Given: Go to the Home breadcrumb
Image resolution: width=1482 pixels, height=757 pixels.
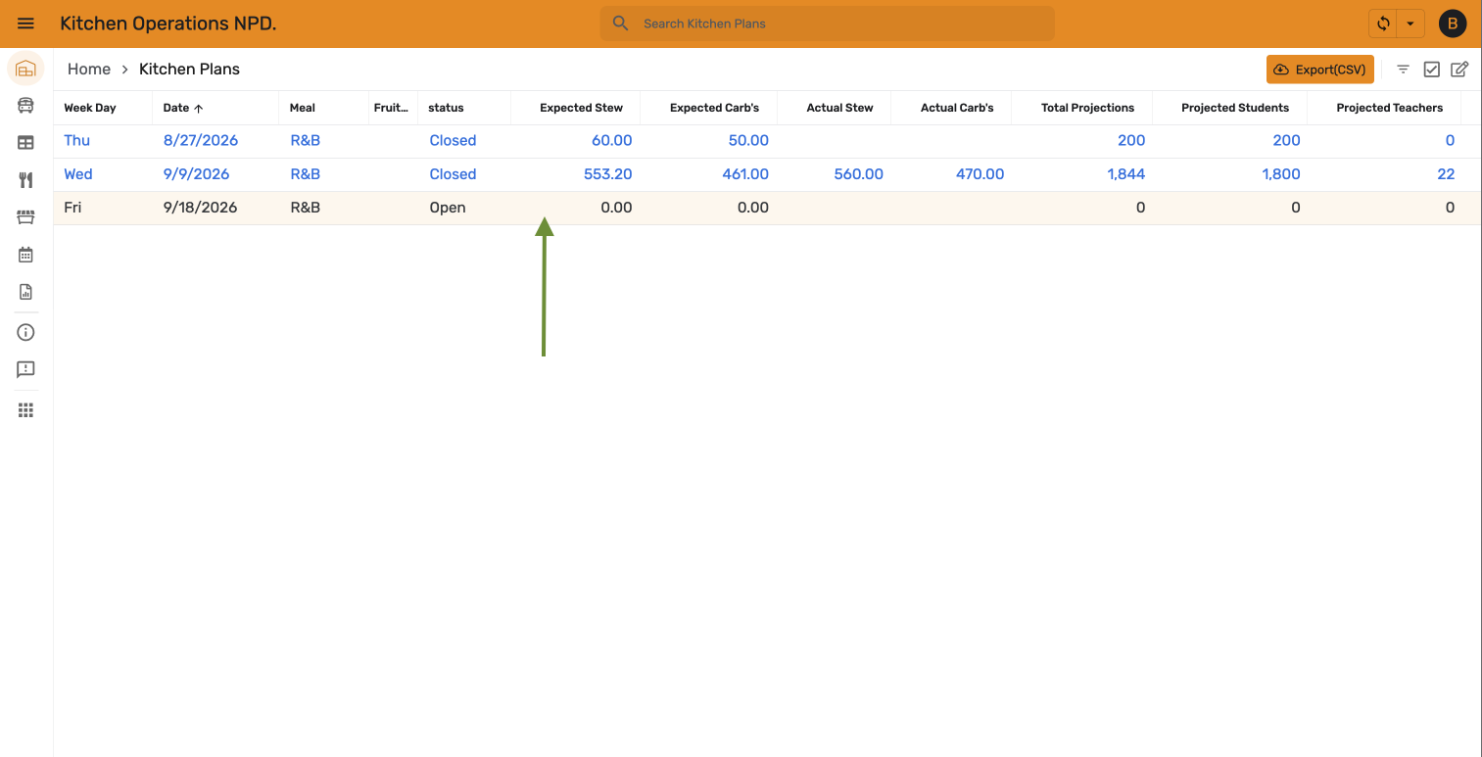Looking at the screenshot, I should tap(89, 70).
